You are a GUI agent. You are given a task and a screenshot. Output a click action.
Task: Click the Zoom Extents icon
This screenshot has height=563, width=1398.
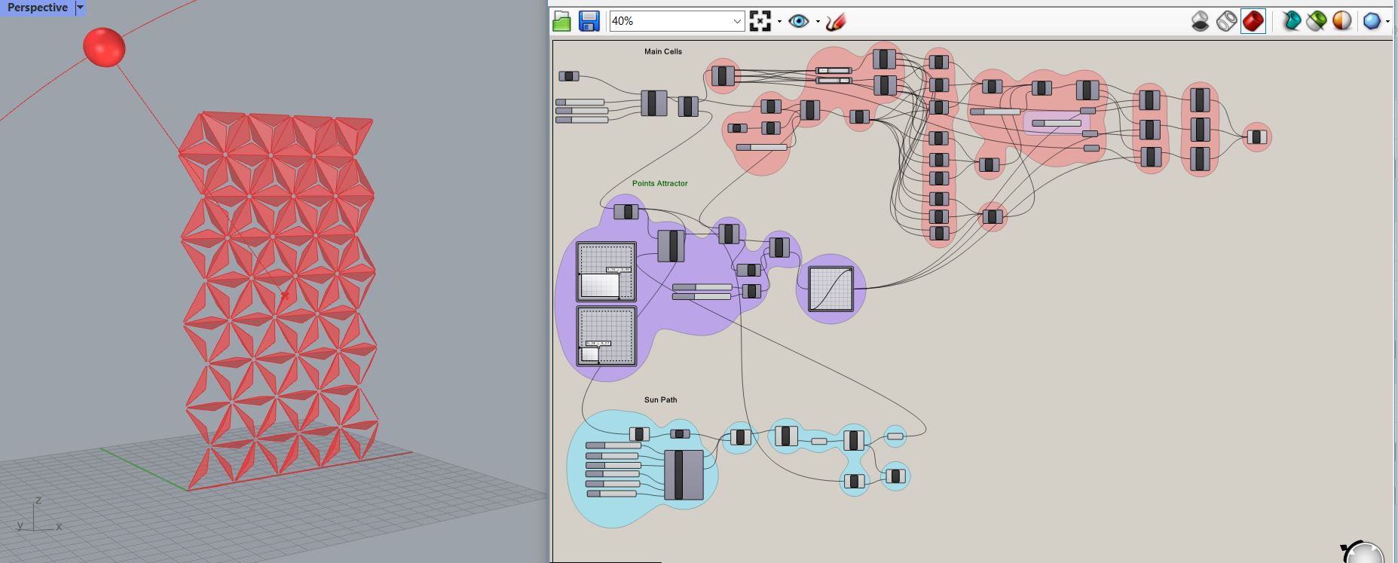760,21
